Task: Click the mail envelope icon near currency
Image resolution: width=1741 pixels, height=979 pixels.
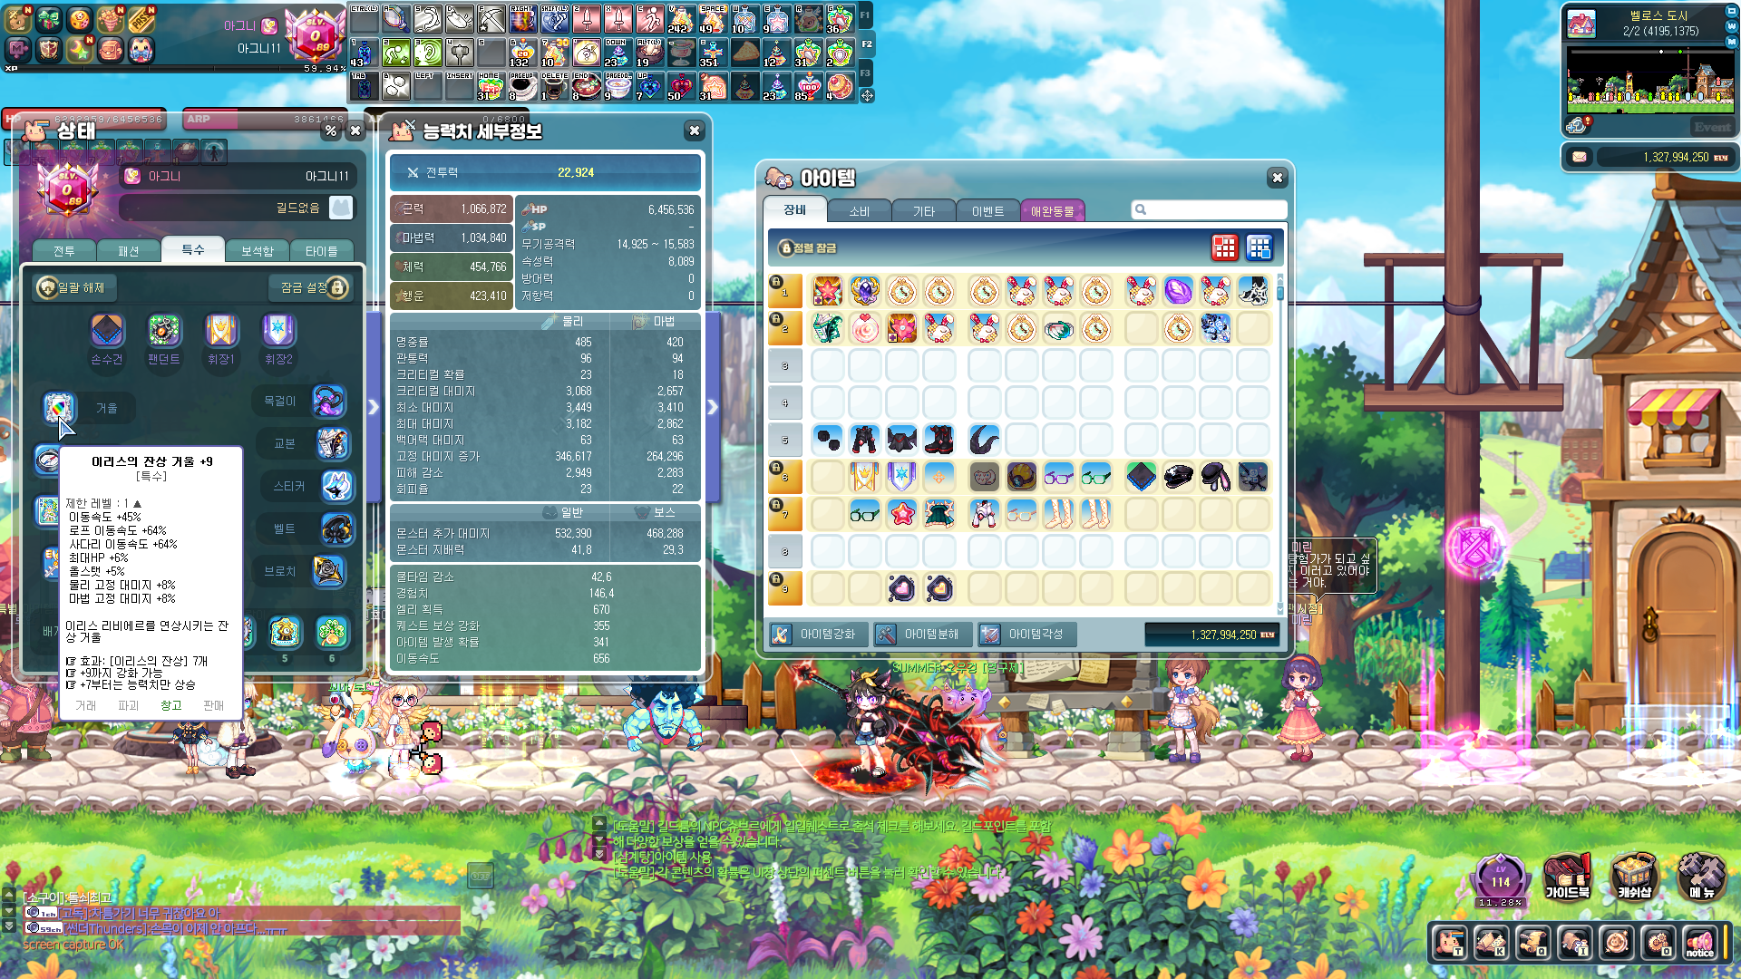Action: (x=1580, y=157)
